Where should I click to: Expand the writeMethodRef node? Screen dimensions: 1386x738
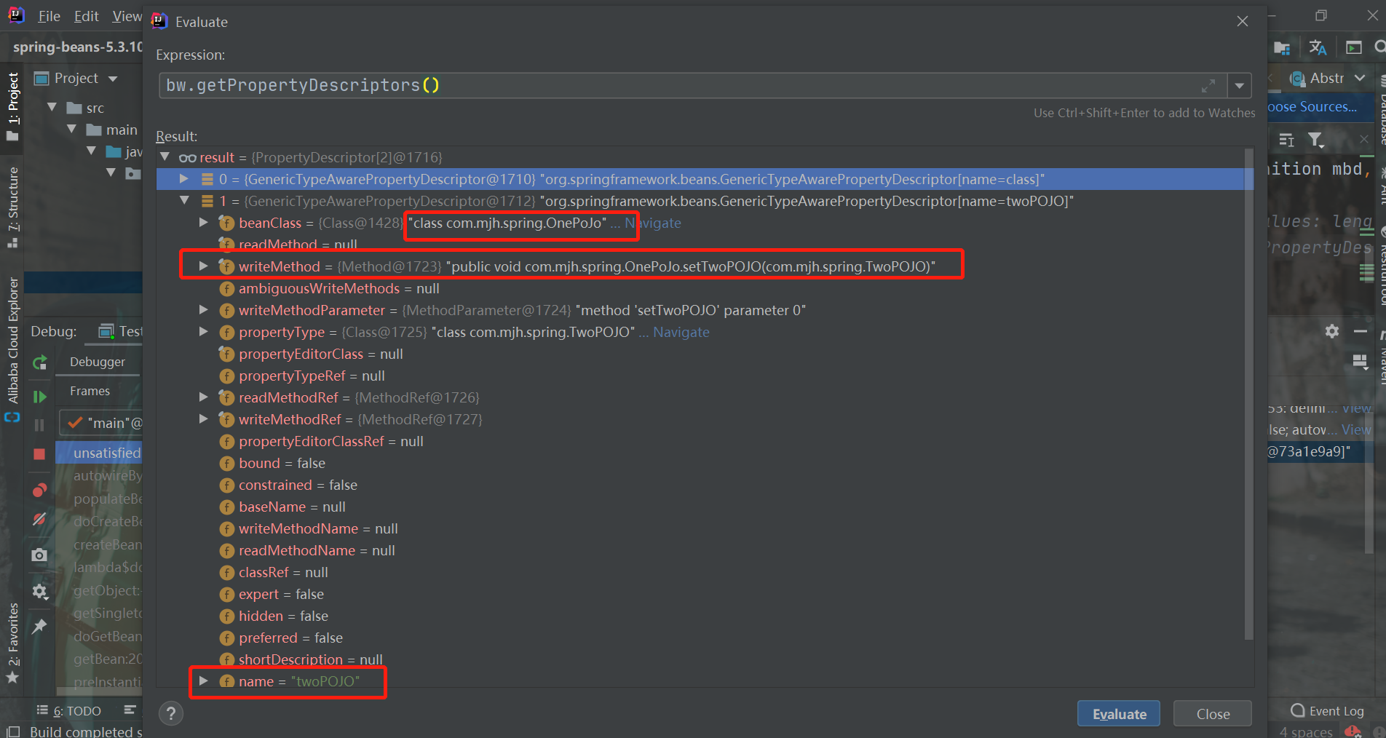(204, 419)
